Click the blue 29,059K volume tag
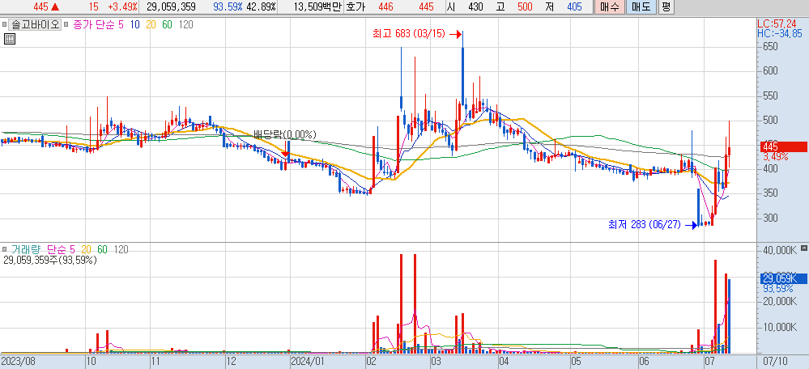This screenshot has width=809, height=369. (x=784, y=279)
